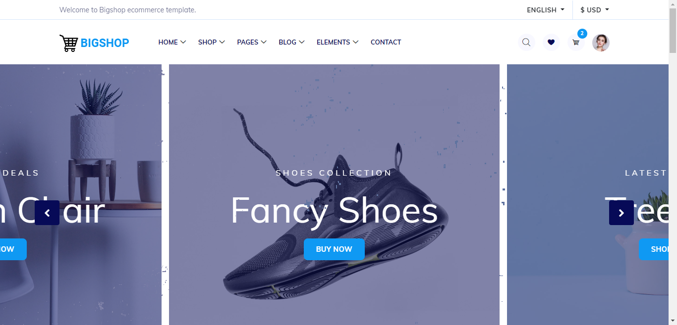Go to the CONTACT page
The image size is (677, 325).
[386, 42]
